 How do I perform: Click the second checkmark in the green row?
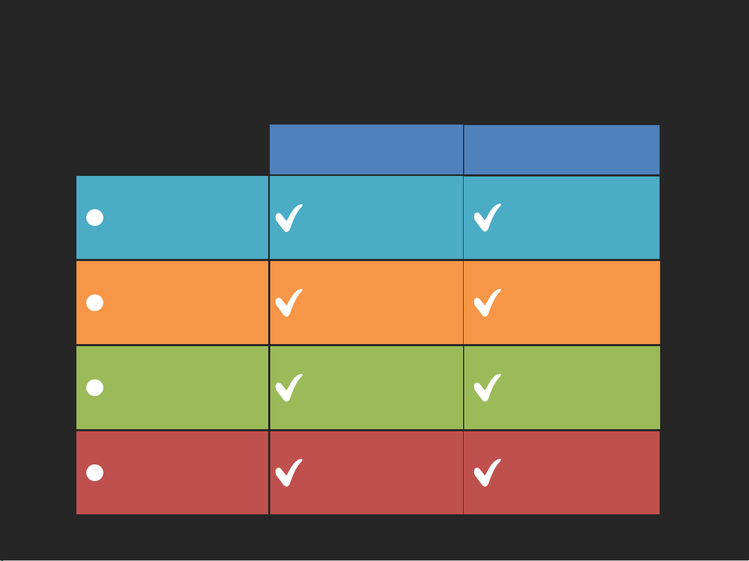point(487,388)
